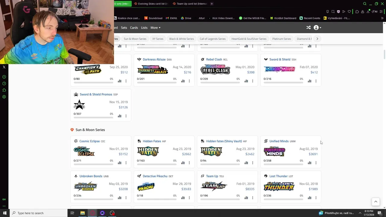This screenshot has width=386, height=217.
Task: Open three-dot menu for Detective Pikachu
Action: coord(189,198)
